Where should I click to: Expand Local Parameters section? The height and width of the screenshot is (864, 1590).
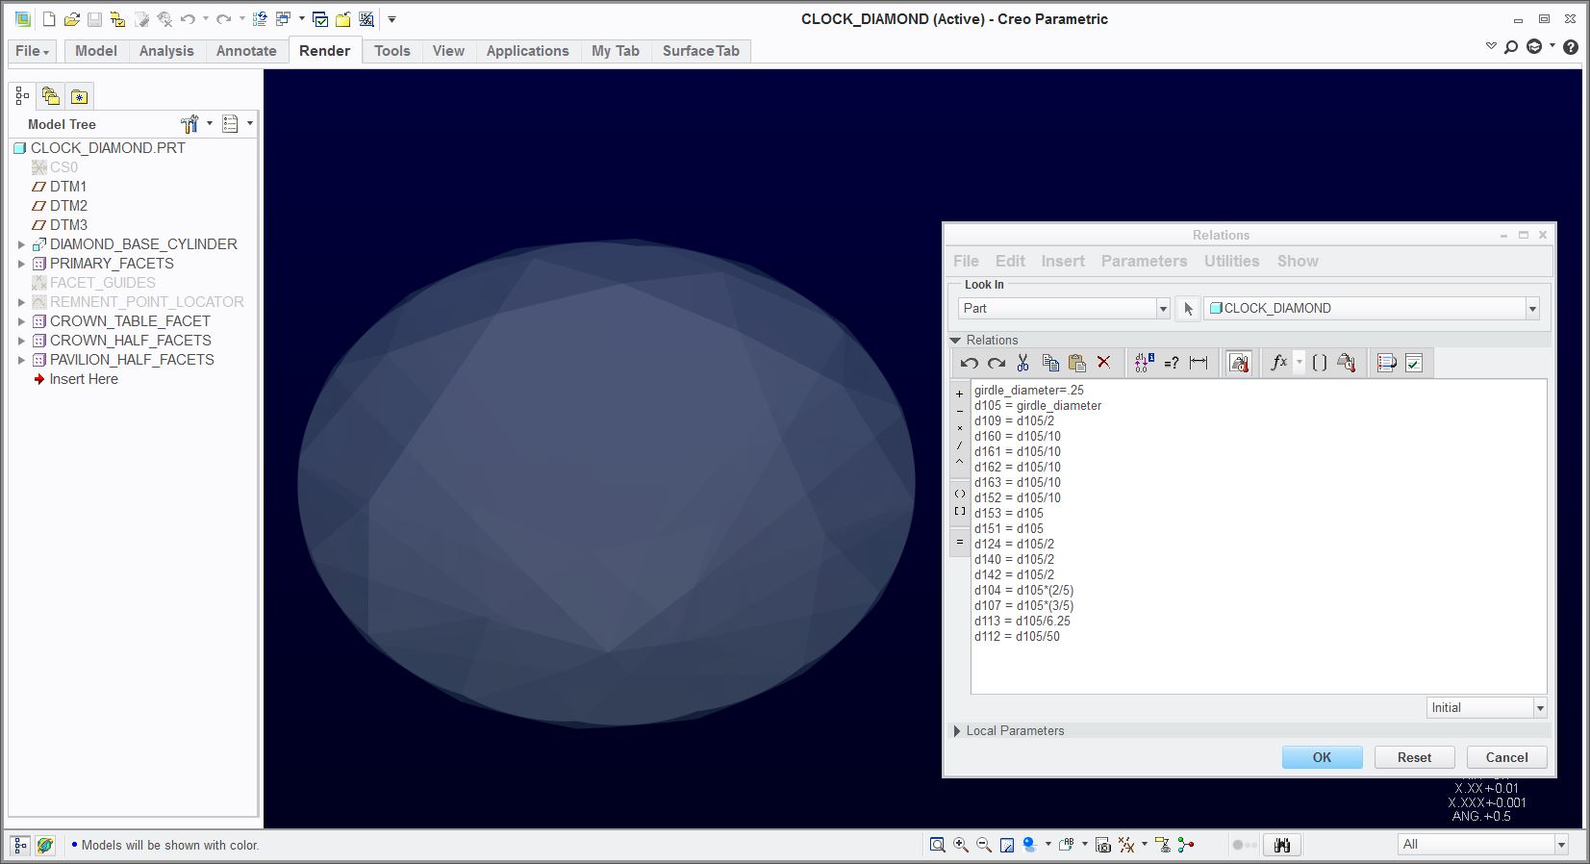957,731
